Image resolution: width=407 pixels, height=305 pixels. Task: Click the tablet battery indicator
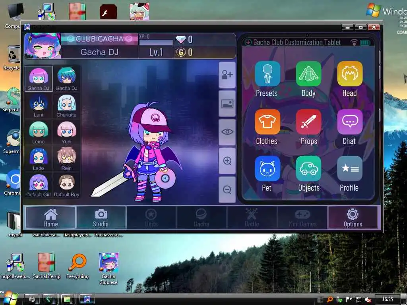coord(365,42)
